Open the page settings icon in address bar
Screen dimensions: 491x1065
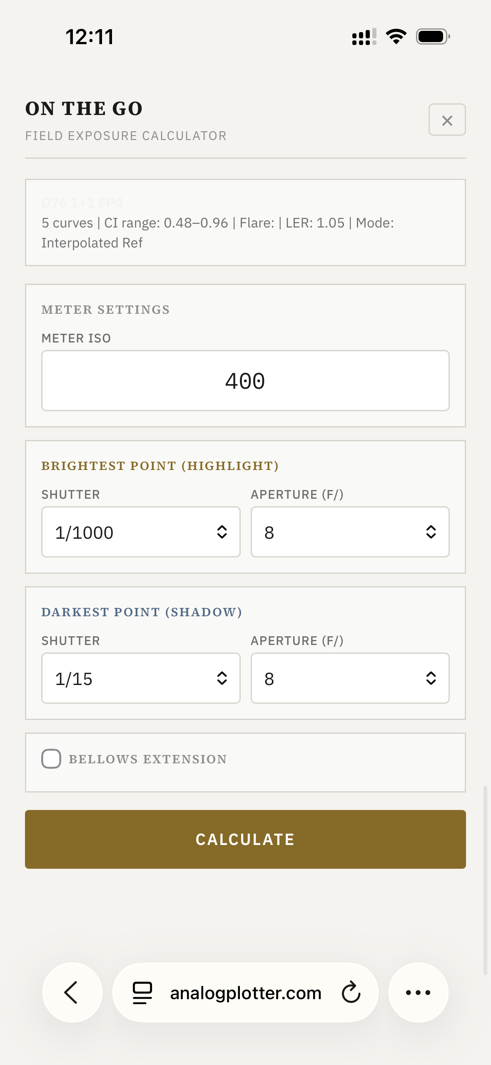142,992
